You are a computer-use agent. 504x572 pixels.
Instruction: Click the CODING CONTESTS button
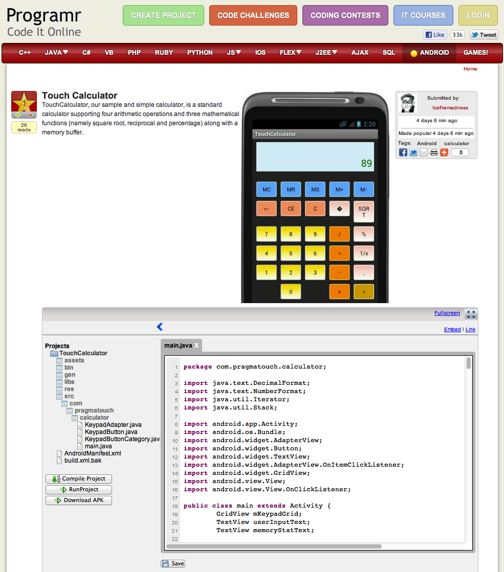(345, 15)
